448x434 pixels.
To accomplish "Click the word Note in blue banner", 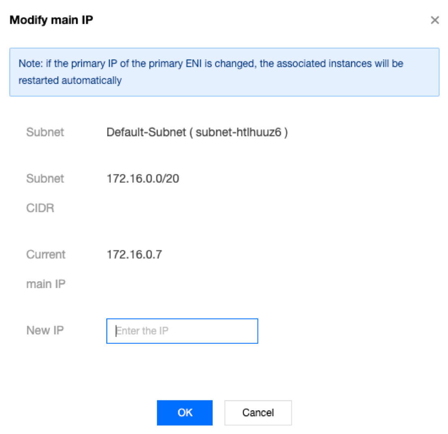I will click(x=30, y=64).
